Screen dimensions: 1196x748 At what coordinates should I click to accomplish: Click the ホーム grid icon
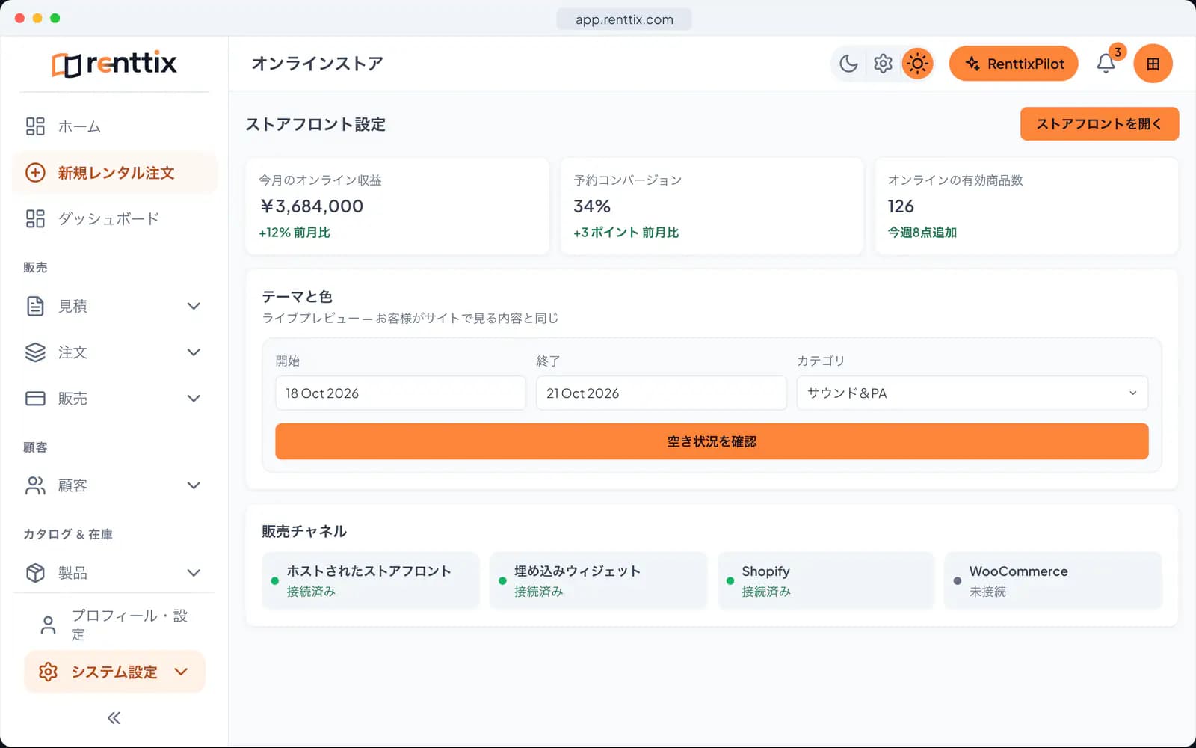pyautogui.click(x=35, y=126)
